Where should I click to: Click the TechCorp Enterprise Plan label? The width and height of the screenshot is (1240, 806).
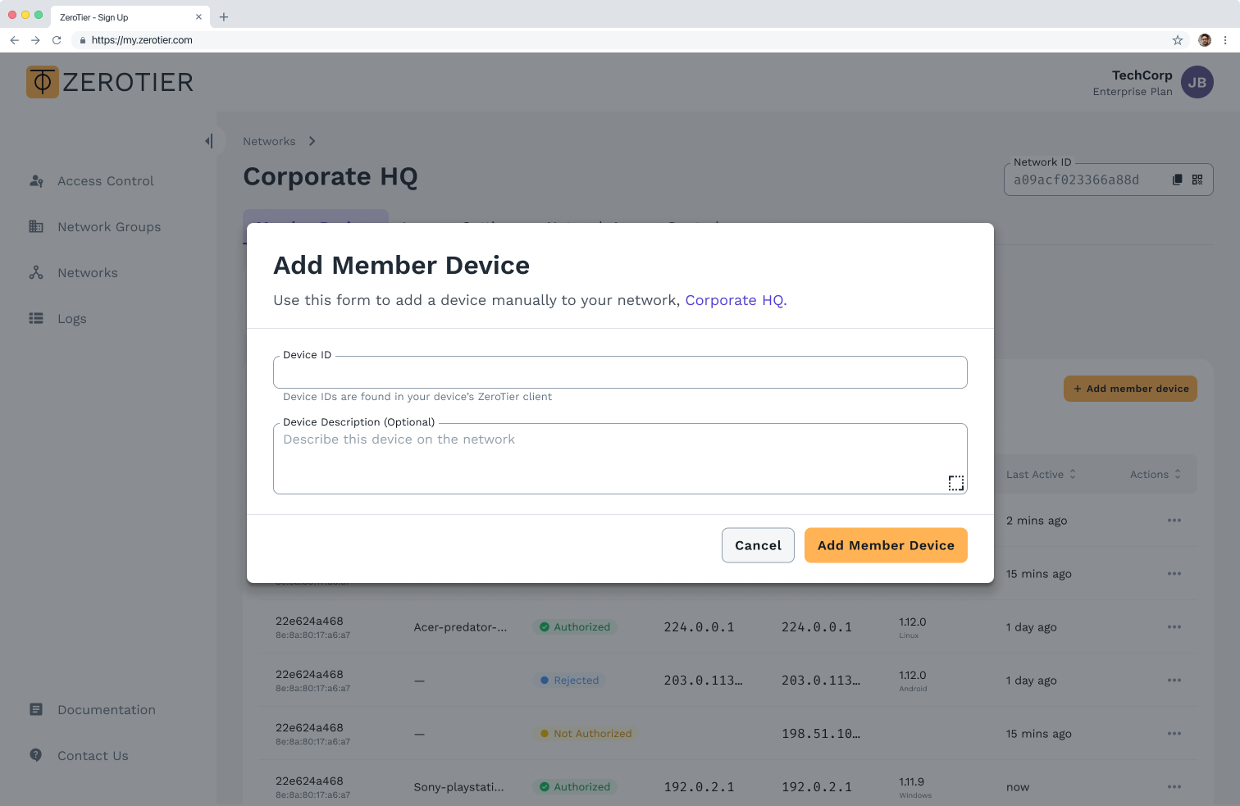(1133, 83)
